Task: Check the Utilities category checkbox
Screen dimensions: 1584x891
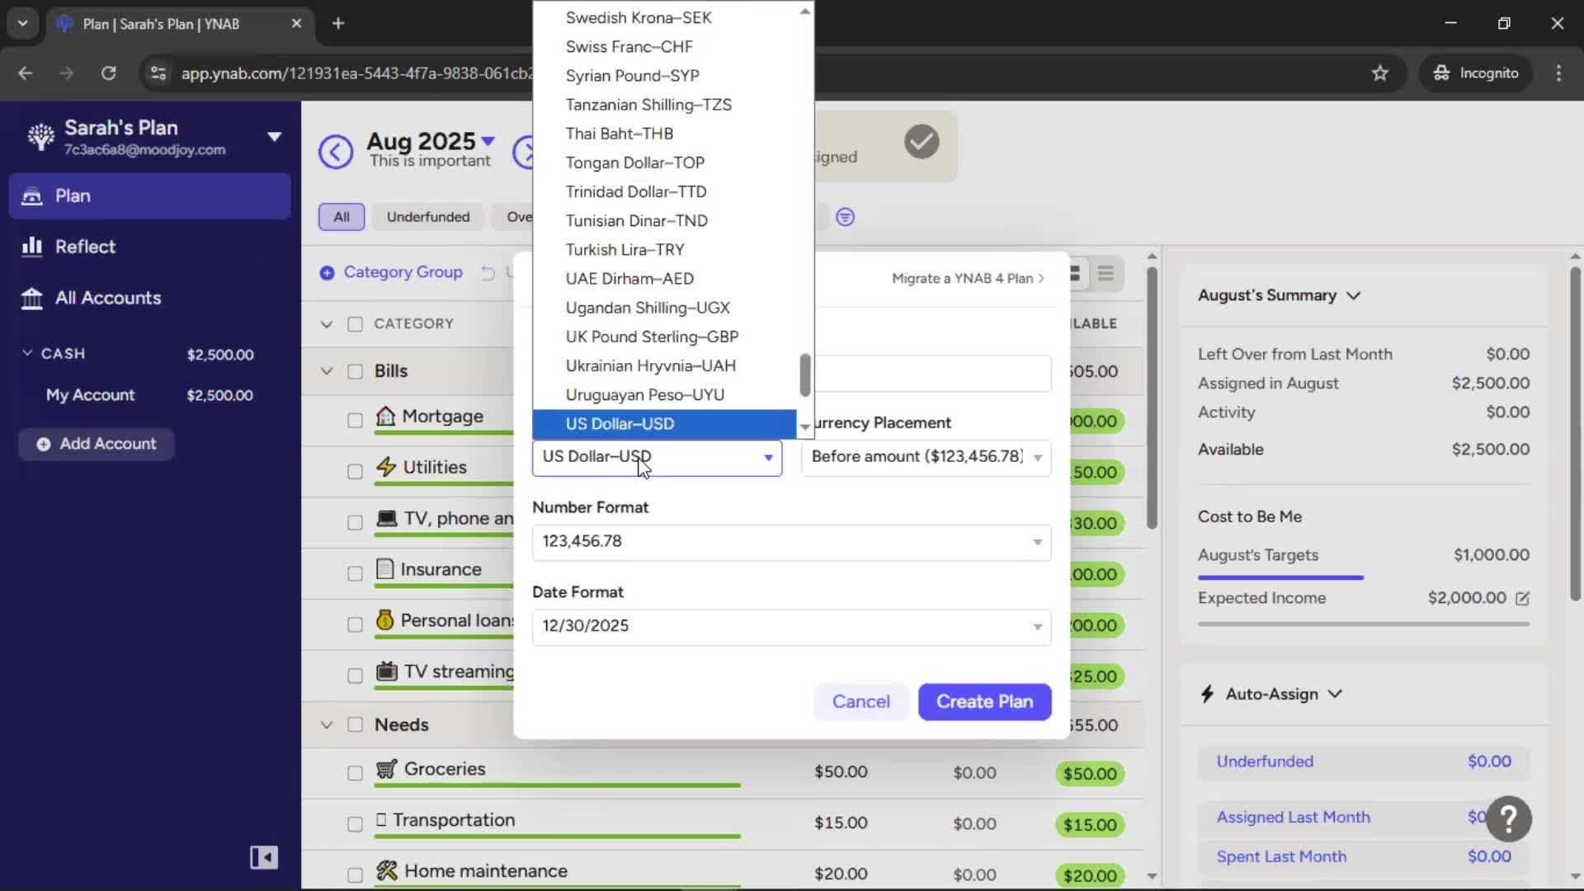Action: 355,472
